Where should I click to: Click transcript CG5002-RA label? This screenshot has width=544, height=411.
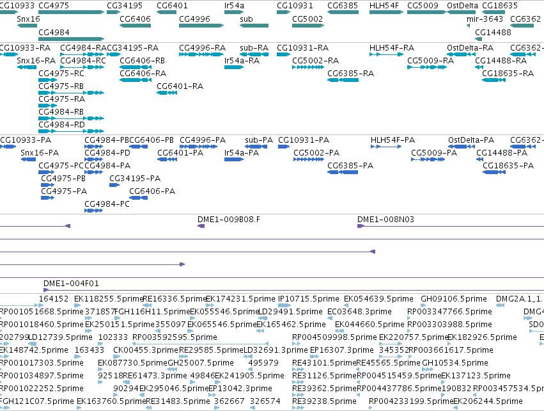pyautogui.click(x=315, y=60)
